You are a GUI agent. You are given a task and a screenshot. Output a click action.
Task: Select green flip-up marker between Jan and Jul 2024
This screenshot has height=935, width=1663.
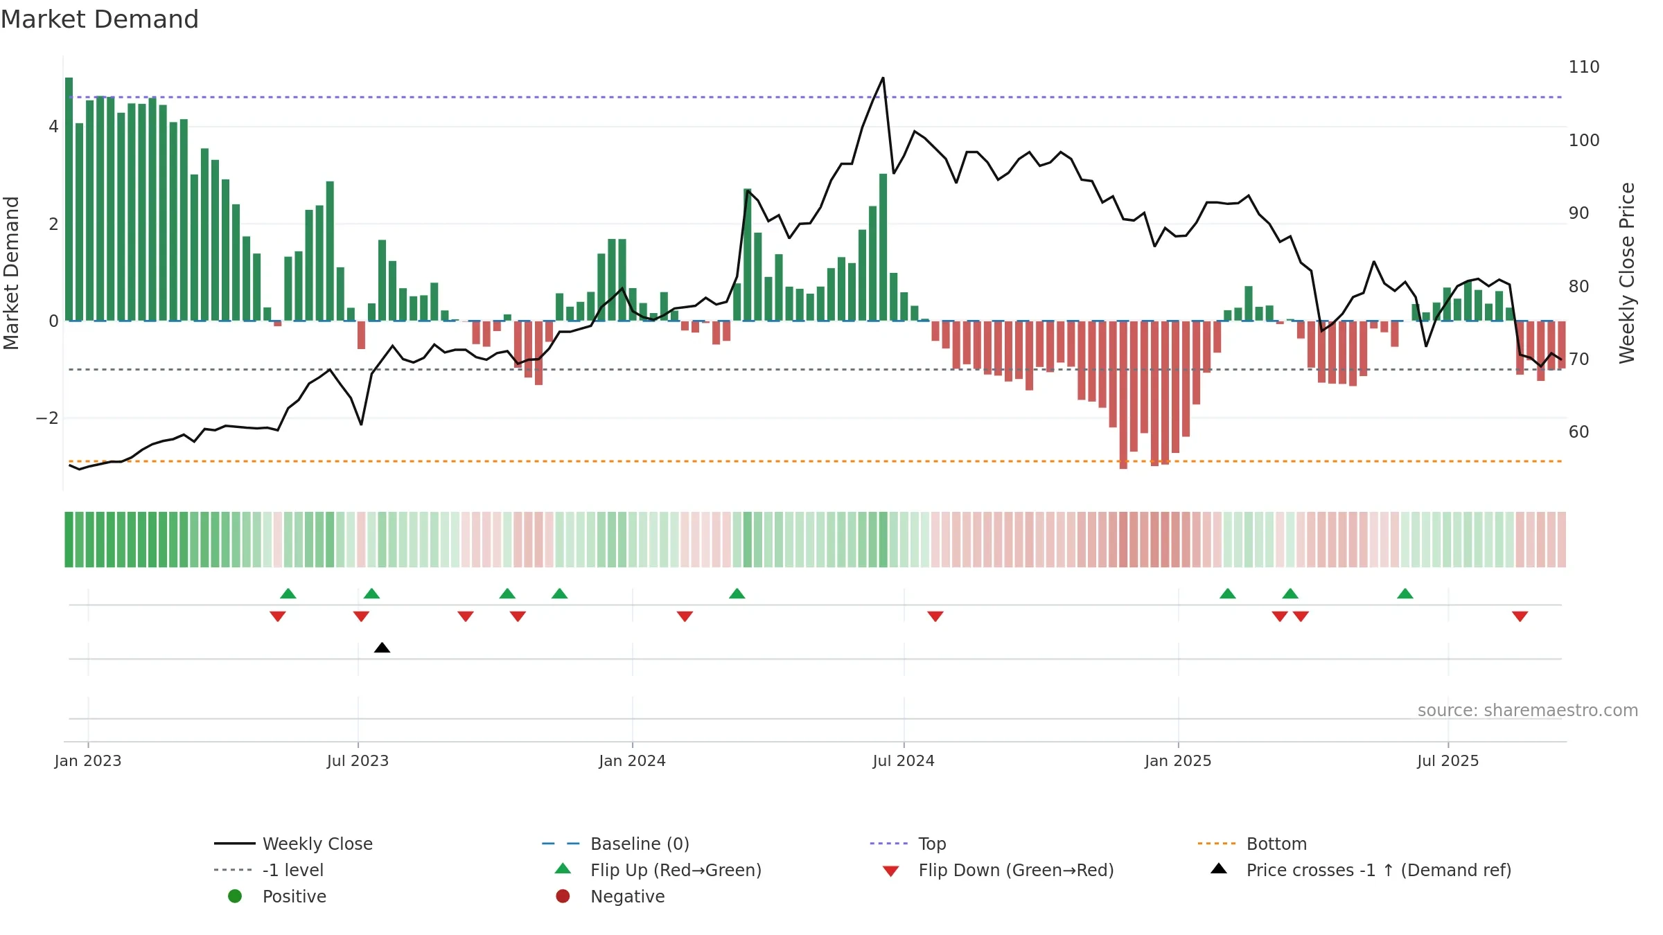[x=737, y=594]
